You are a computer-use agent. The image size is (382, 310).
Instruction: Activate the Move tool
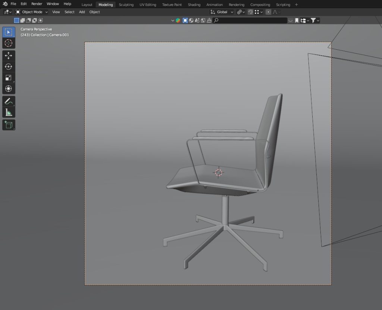click(x=8, y=56)
